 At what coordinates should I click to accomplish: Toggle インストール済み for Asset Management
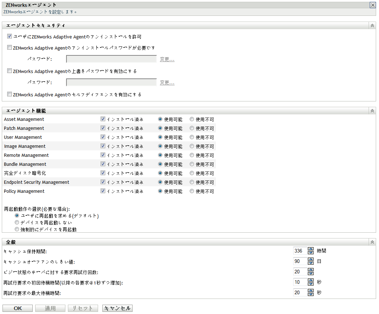tap(103, 119)
